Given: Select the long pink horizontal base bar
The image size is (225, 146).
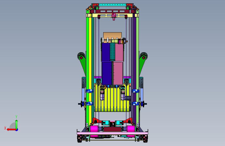Looking at the screenshot, I should coord(113,133).
